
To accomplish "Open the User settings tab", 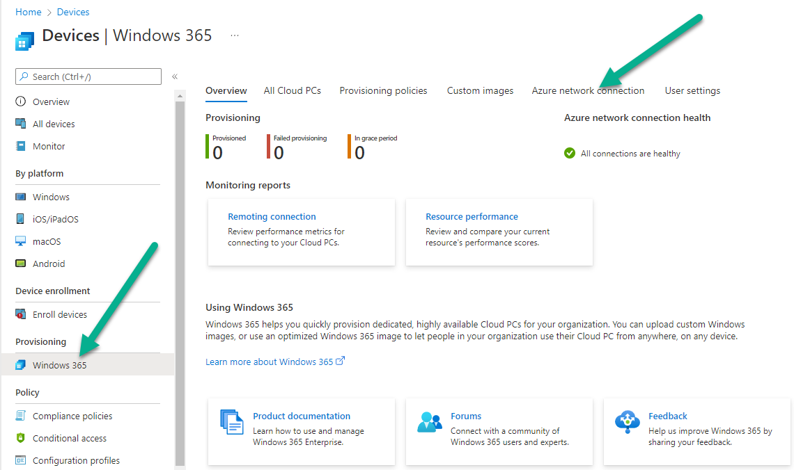I will tap(692, 90).
